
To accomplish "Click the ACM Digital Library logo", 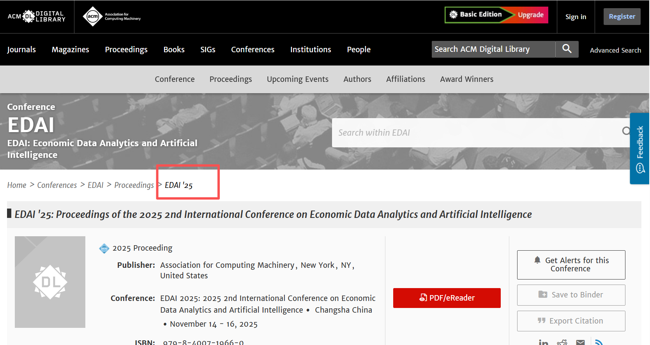I will click(x=37, y=16).
